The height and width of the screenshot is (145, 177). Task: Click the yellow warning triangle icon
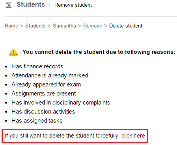coord(13,52)
